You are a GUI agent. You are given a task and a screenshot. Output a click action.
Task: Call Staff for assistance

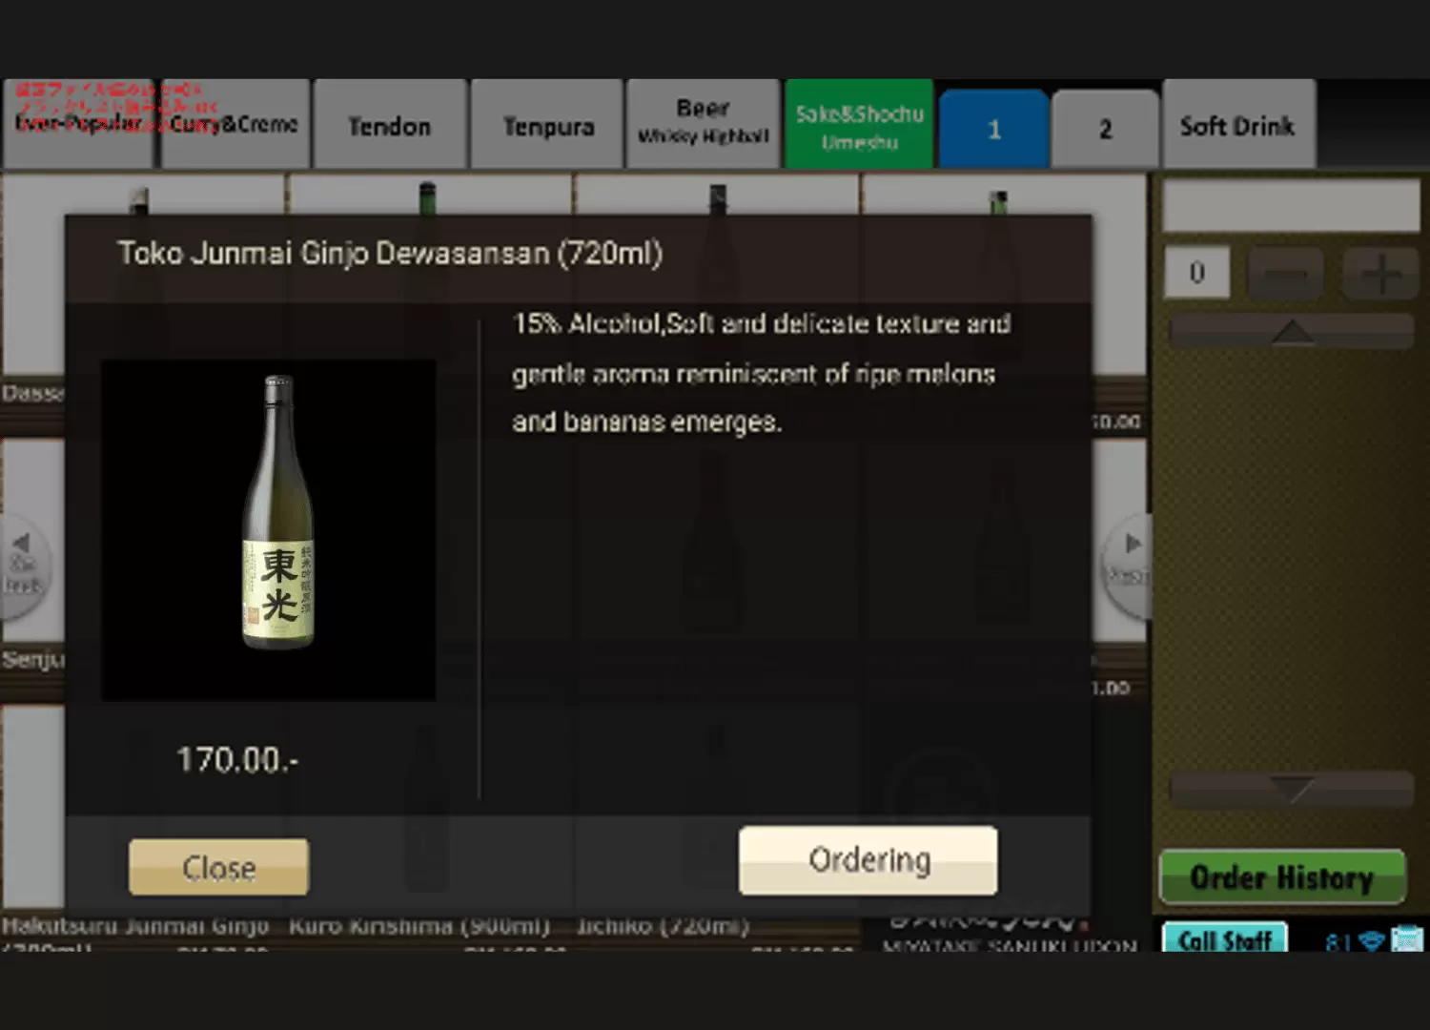point(1225,938)
